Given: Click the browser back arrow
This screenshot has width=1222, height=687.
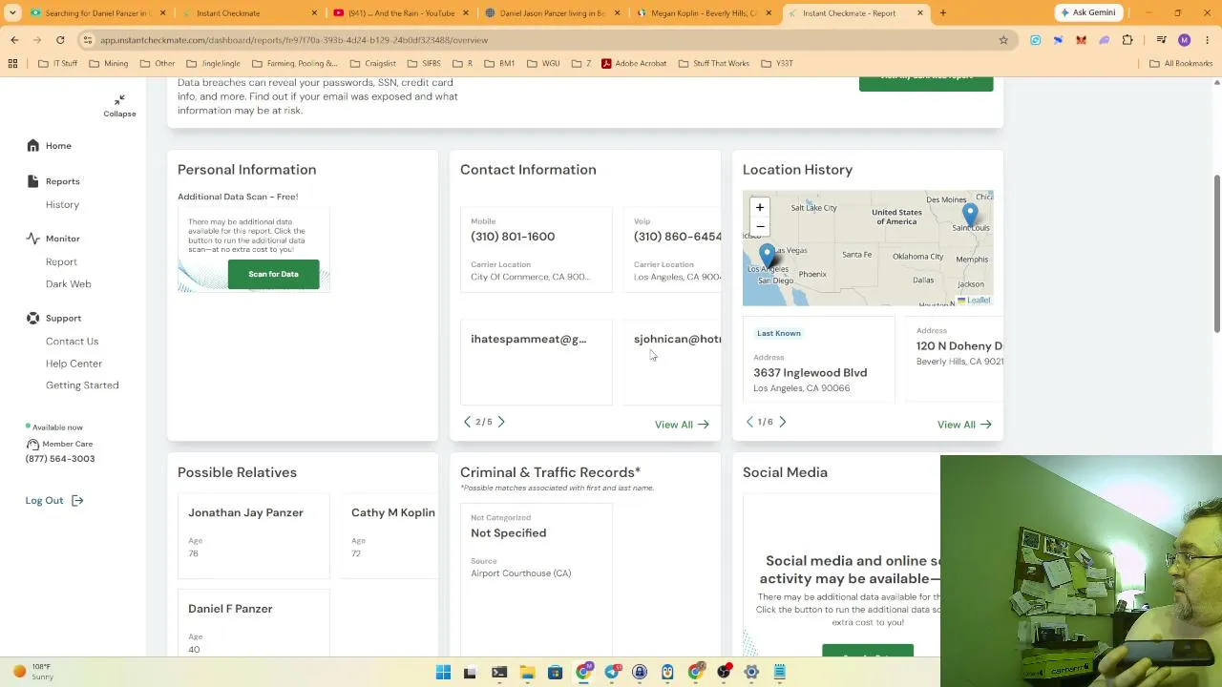Looking at the screenshot, I should [14, 40].
